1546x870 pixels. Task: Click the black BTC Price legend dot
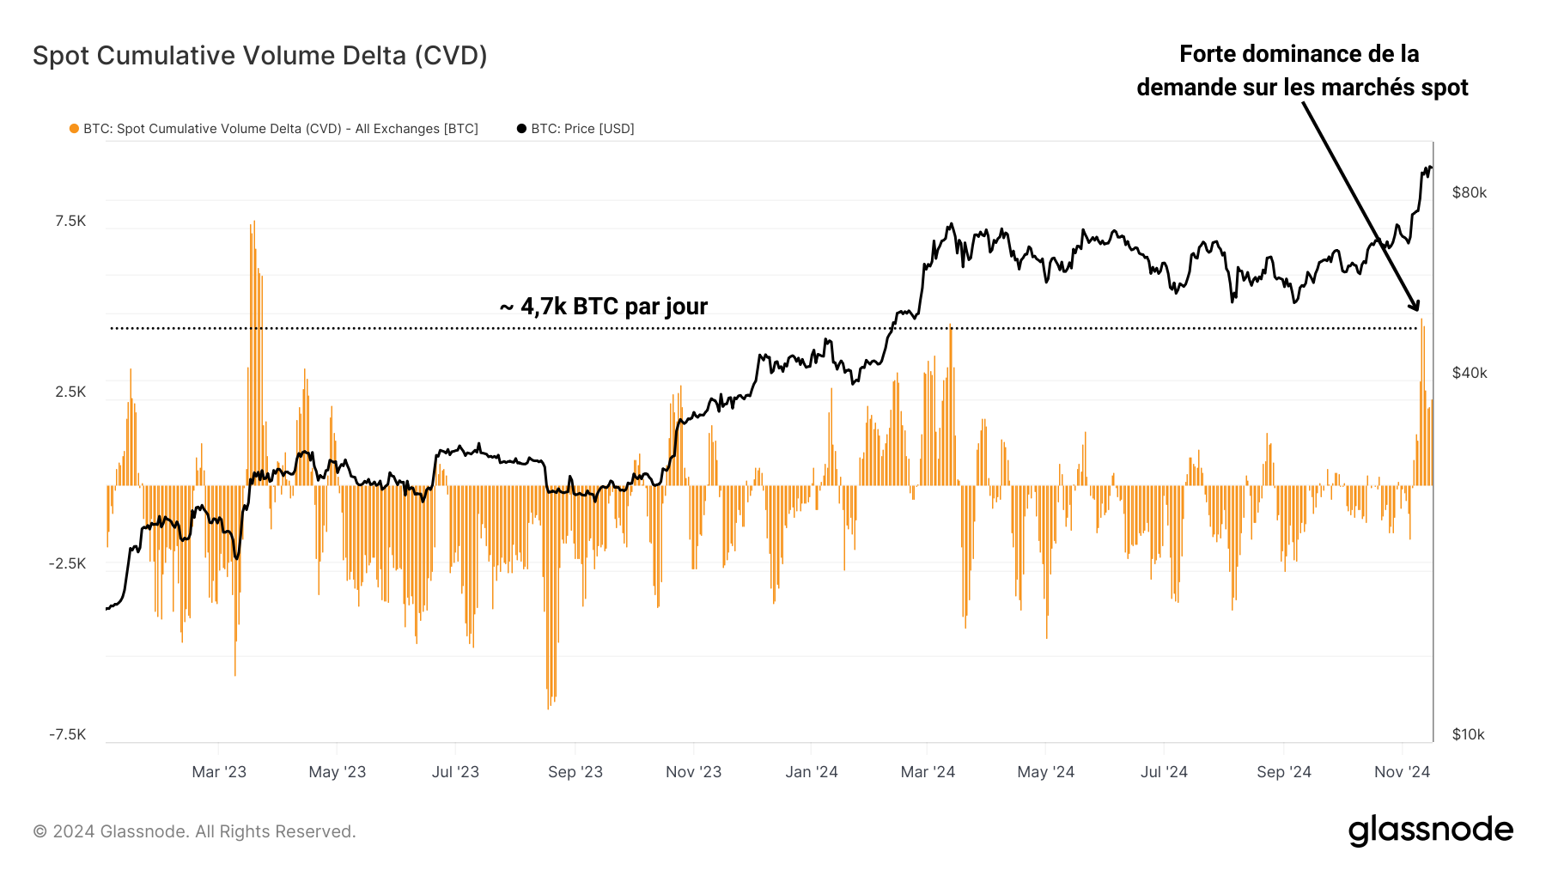521,129
